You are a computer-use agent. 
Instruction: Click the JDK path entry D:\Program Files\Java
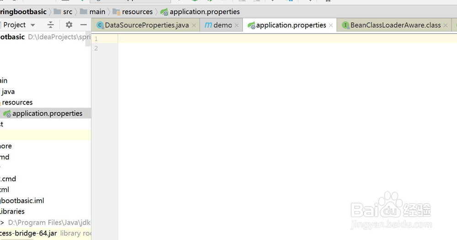(x=49, y=223)
